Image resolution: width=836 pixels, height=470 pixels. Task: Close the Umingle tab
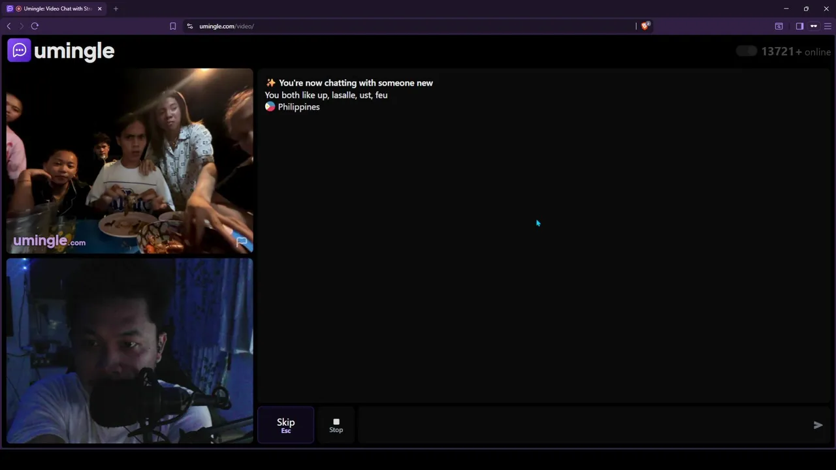click(99, 8)
